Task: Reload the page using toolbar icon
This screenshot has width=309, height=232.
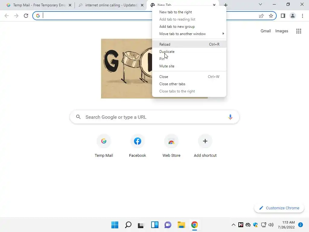Action: pos(26,16)
